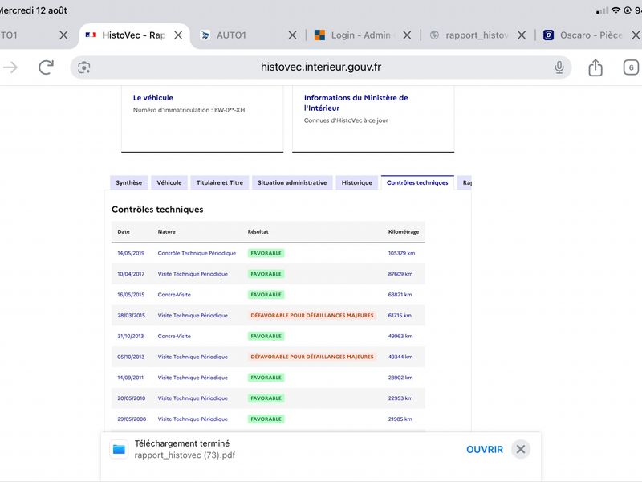Click the Date column header
The height and width of the screenshot is (482, 642).
point(124,231)
